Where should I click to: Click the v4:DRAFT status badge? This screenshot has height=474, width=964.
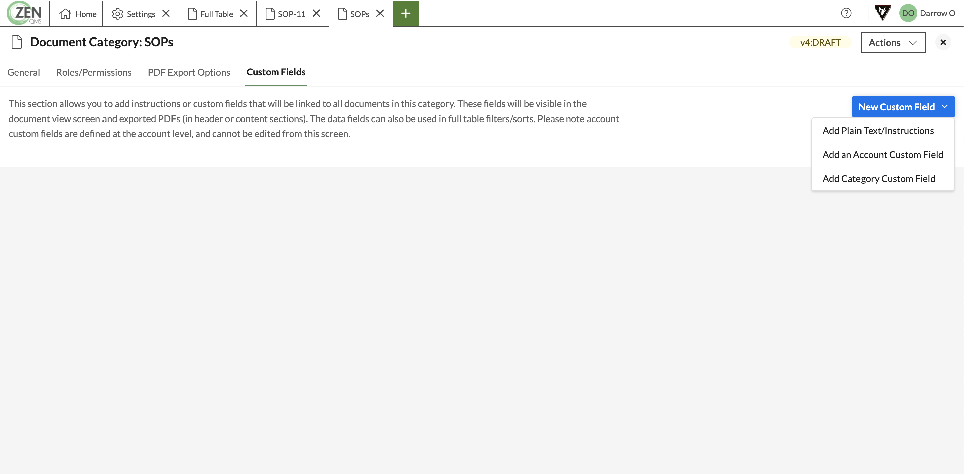820,42
